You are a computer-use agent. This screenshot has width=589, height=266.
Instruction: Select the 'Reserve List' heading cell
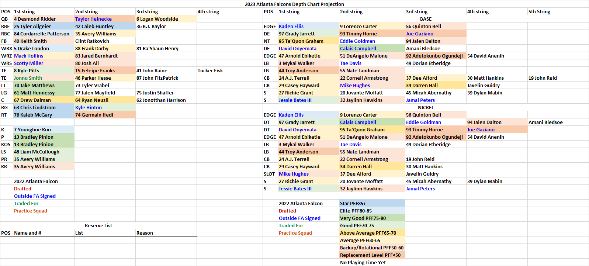pyautogui.click(x=98, y=225)
